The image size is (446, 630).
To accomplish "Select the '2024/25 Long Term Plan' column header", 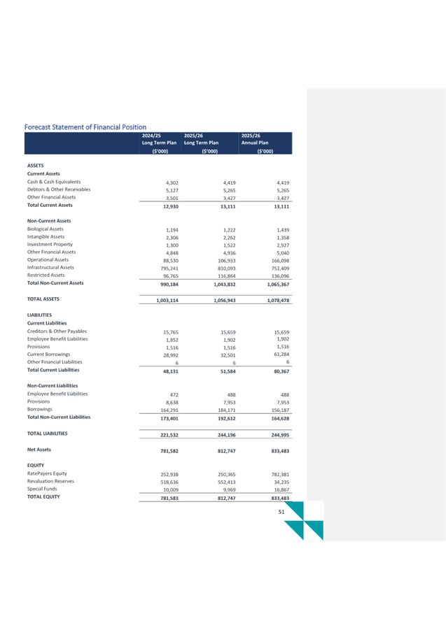I will point(159,143).
